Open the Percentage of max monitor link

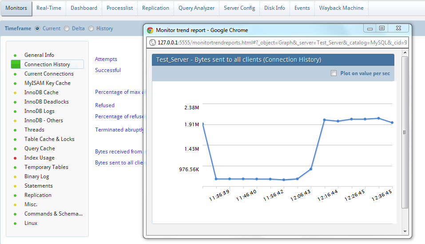pos(119,92)
